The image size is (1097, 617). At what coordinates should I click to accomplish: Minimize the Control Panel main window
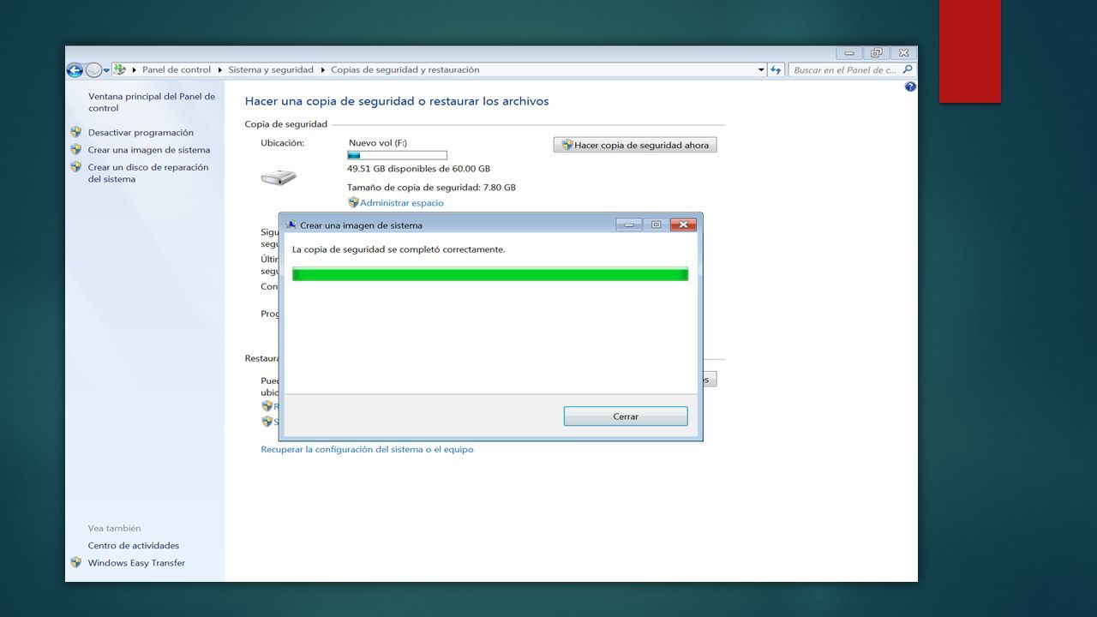point(849,52)
